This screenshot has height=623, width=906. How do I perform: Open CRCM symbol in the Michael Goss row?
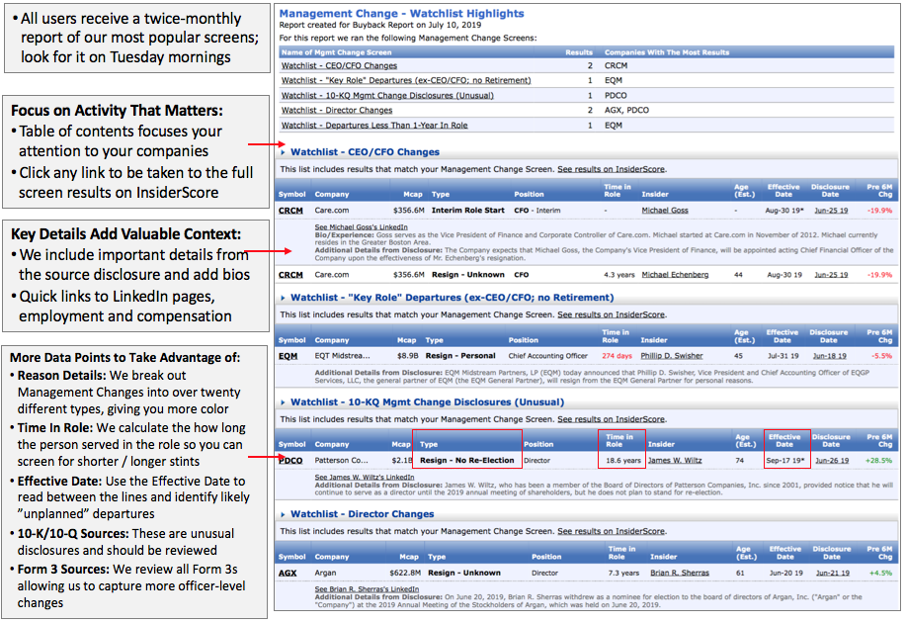(290, 211)
